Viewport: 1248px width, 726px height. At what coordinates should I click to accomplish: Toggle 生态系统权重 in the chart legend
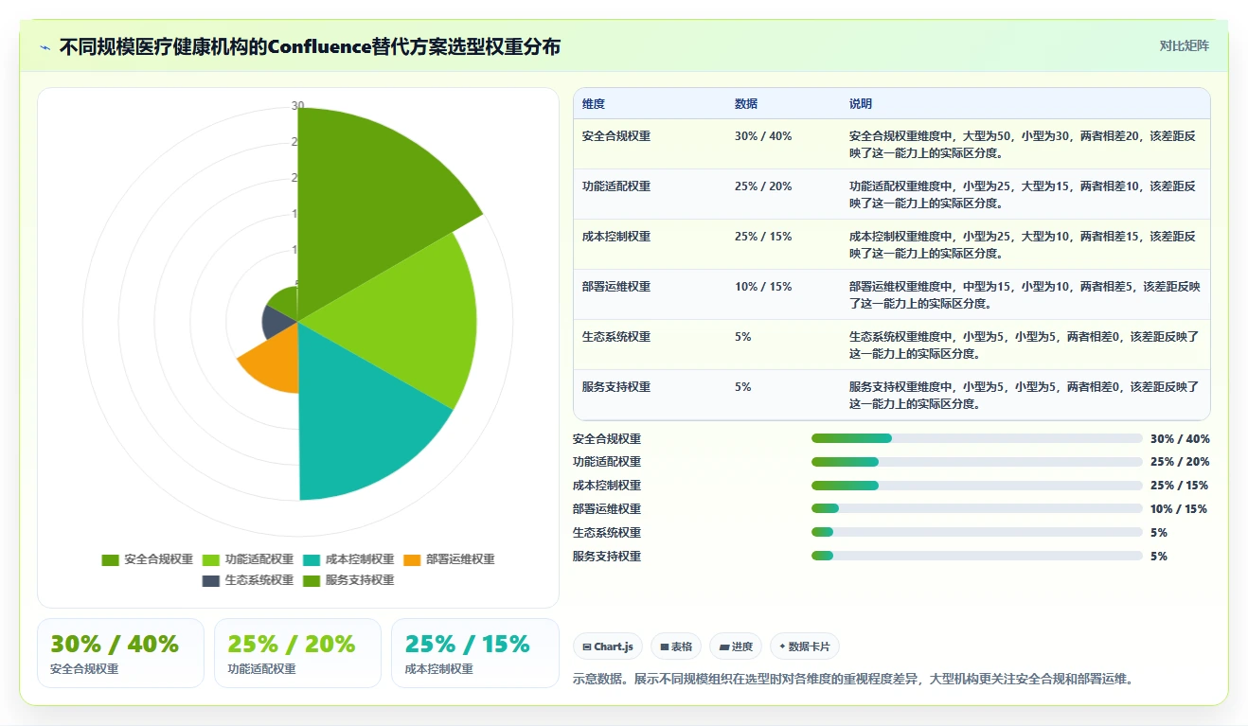[x=248, y=580]
